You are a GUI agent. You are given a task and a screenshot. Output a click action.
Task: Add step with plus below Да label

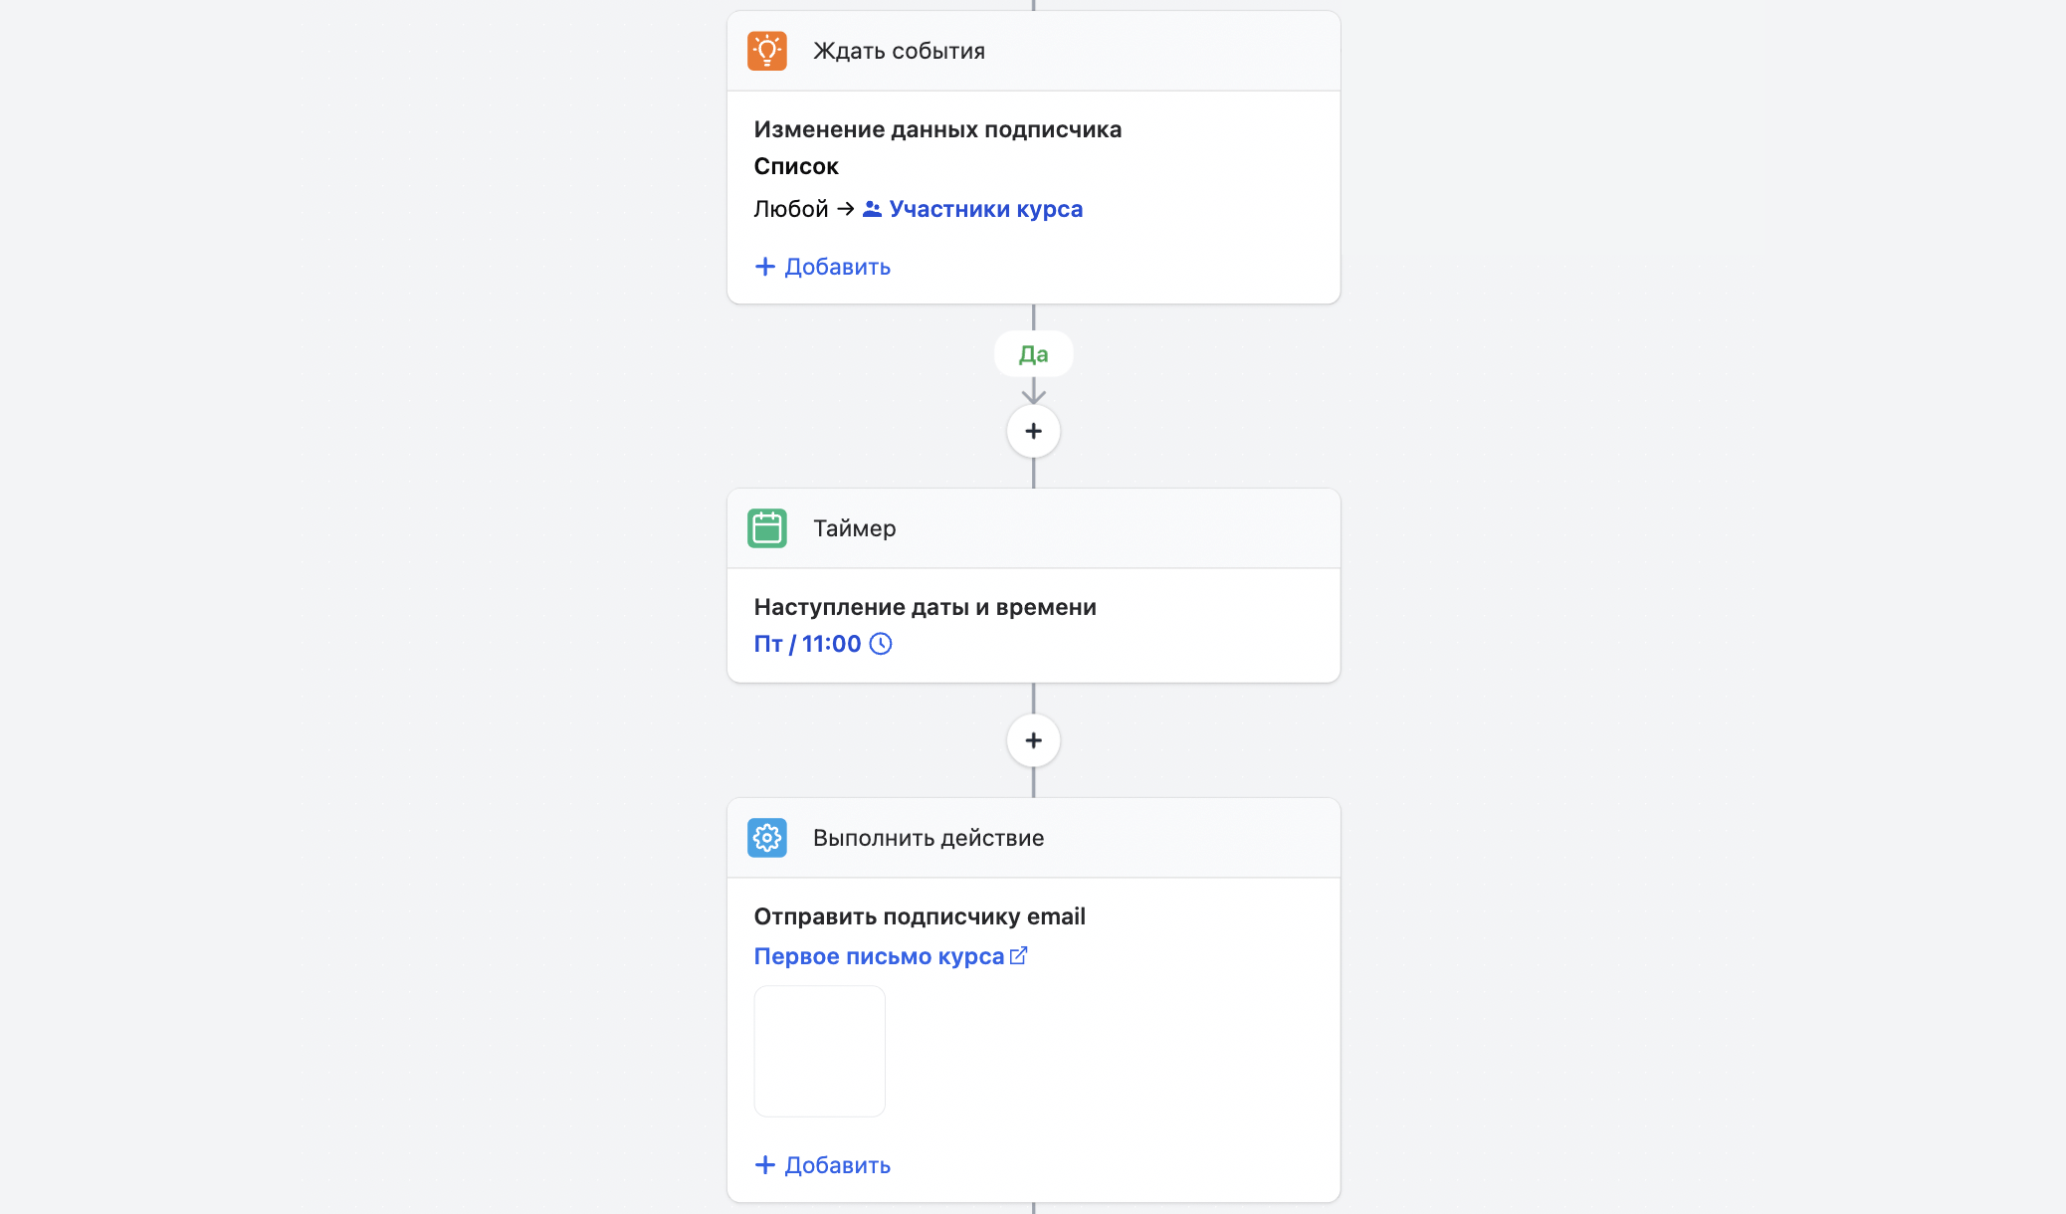tap(1033, 432)
